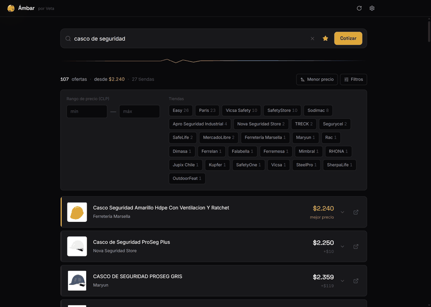Enable the Vicsa 1 store filter
This screenshot has width=431, height=307.
278,165
